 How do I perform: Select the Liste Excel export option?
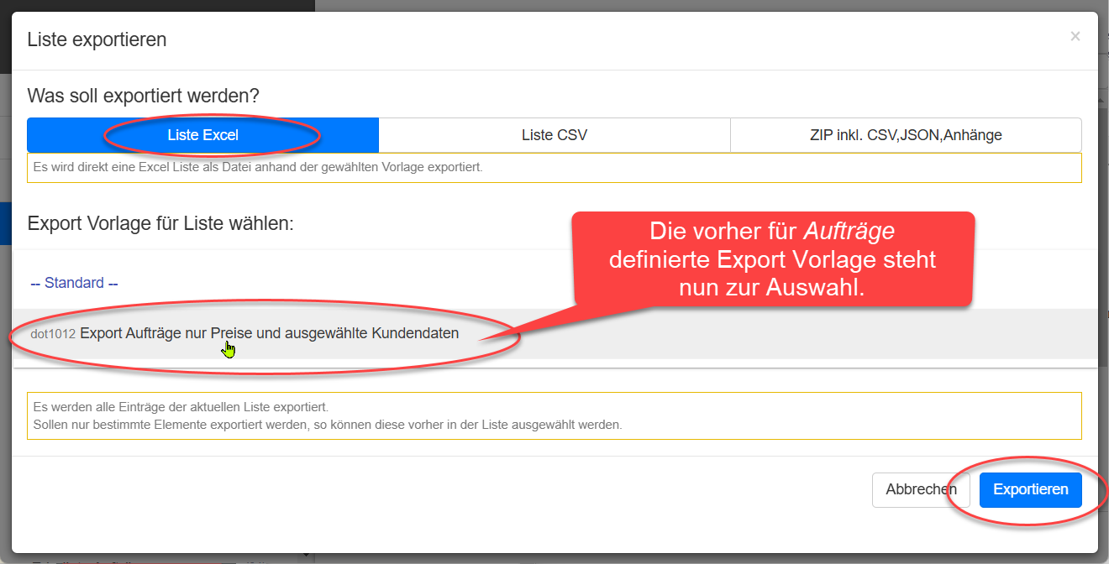click(x=202, y=135)
